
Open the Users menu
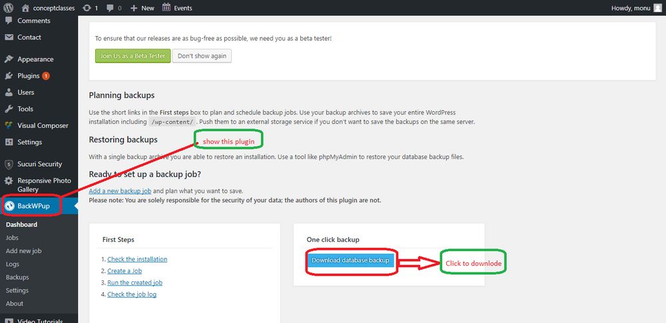click(x=26, y=92)
